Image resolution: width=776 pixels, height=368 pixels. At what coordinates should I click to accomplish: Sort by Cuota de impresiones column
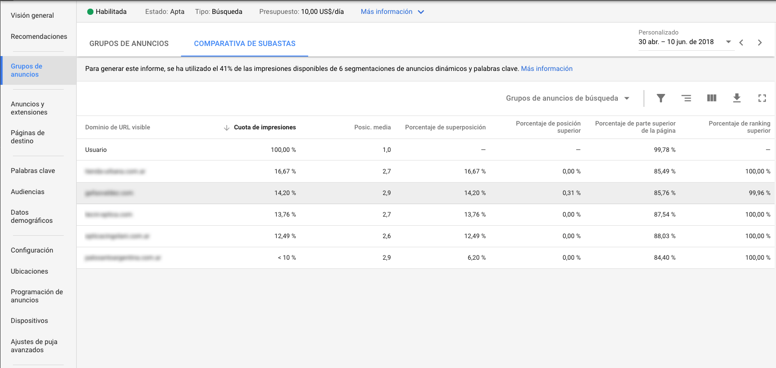point(265,127)
